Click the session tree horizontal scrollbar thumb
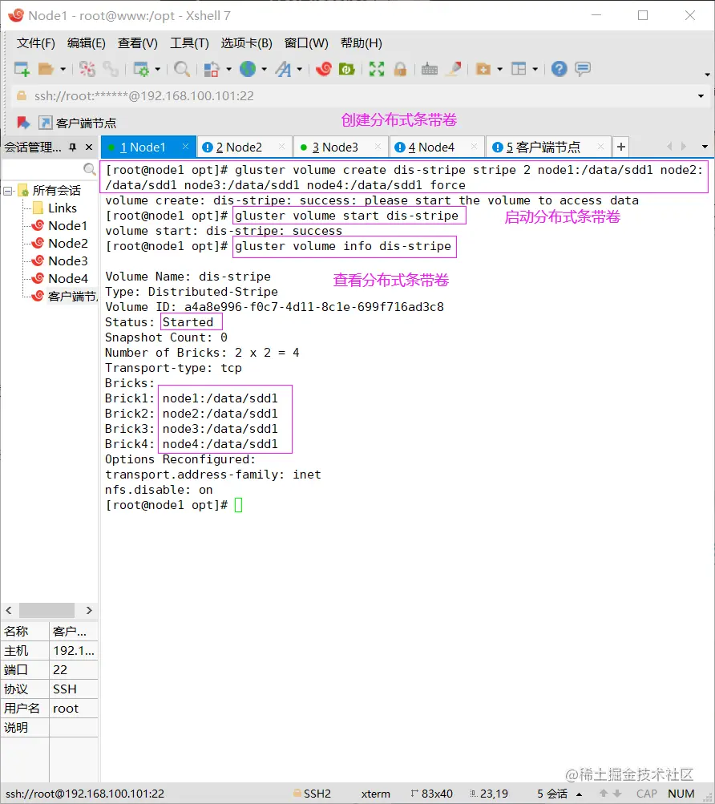Viewport: 715px width, 804px height. 46,610
